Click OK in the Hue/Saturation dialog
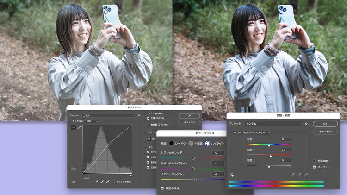347x195 pixels. coord(325,124)
